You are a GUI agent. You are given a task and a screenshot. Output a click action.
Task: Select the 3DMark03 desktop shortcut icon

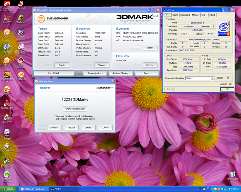21,76
